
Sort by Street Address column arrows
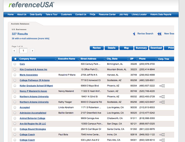pos(104,59)
